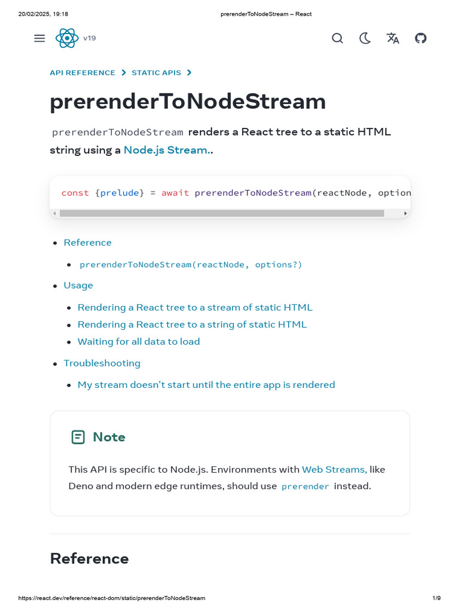Click the v19 version label
The image size is (459, 612).
pyautogui.click(x=90, y=38)
